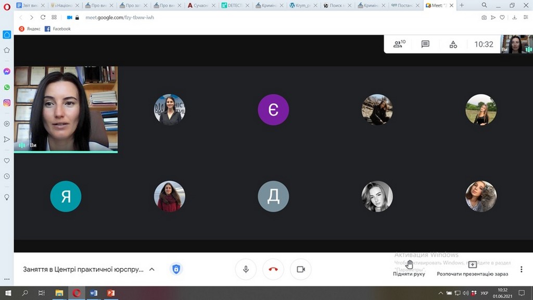End the call with the red hang-up button
Viewport: 533px width, 300px height.
click(x=273, y=269)
